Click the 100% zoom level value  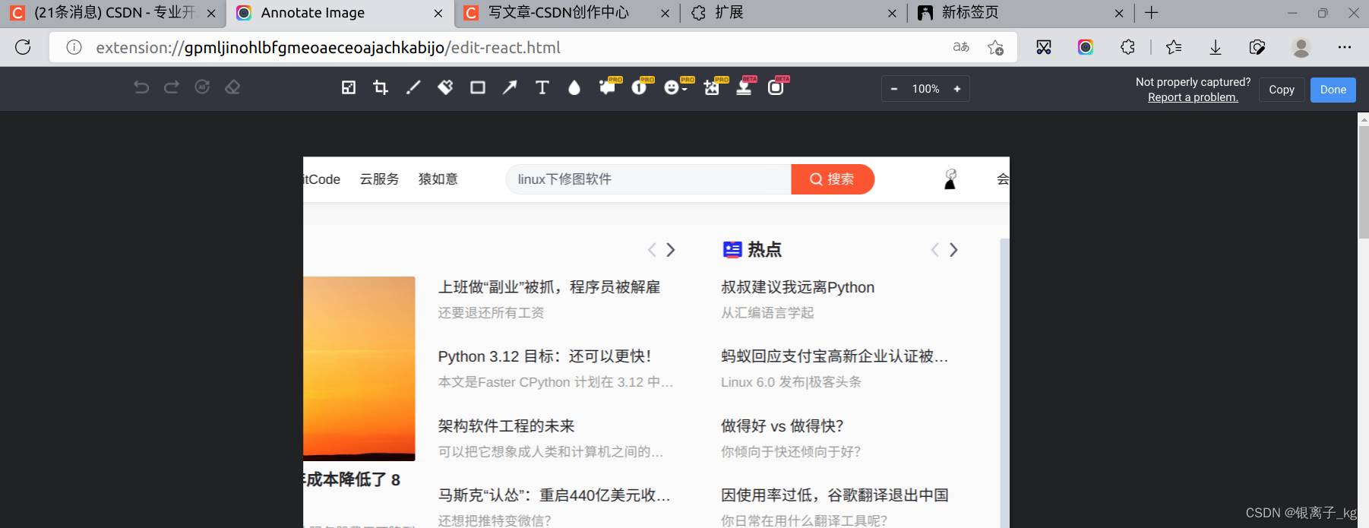click(925, 89)
